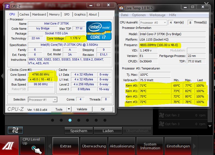The width and height of the screenshot is (215, 155).
Task: Select the third highlighted page dot
Action: [x=70, y=120]
